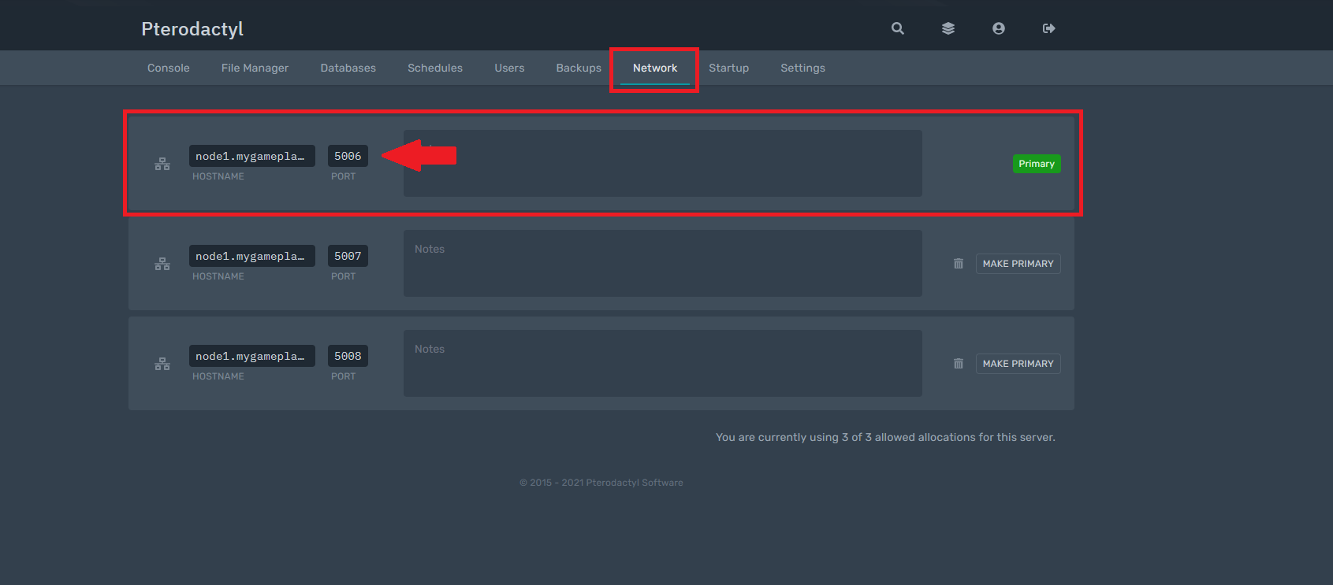The image size is (1333, 585).
Task: Click the Notes field for port 5008
Action: (663, 363)
